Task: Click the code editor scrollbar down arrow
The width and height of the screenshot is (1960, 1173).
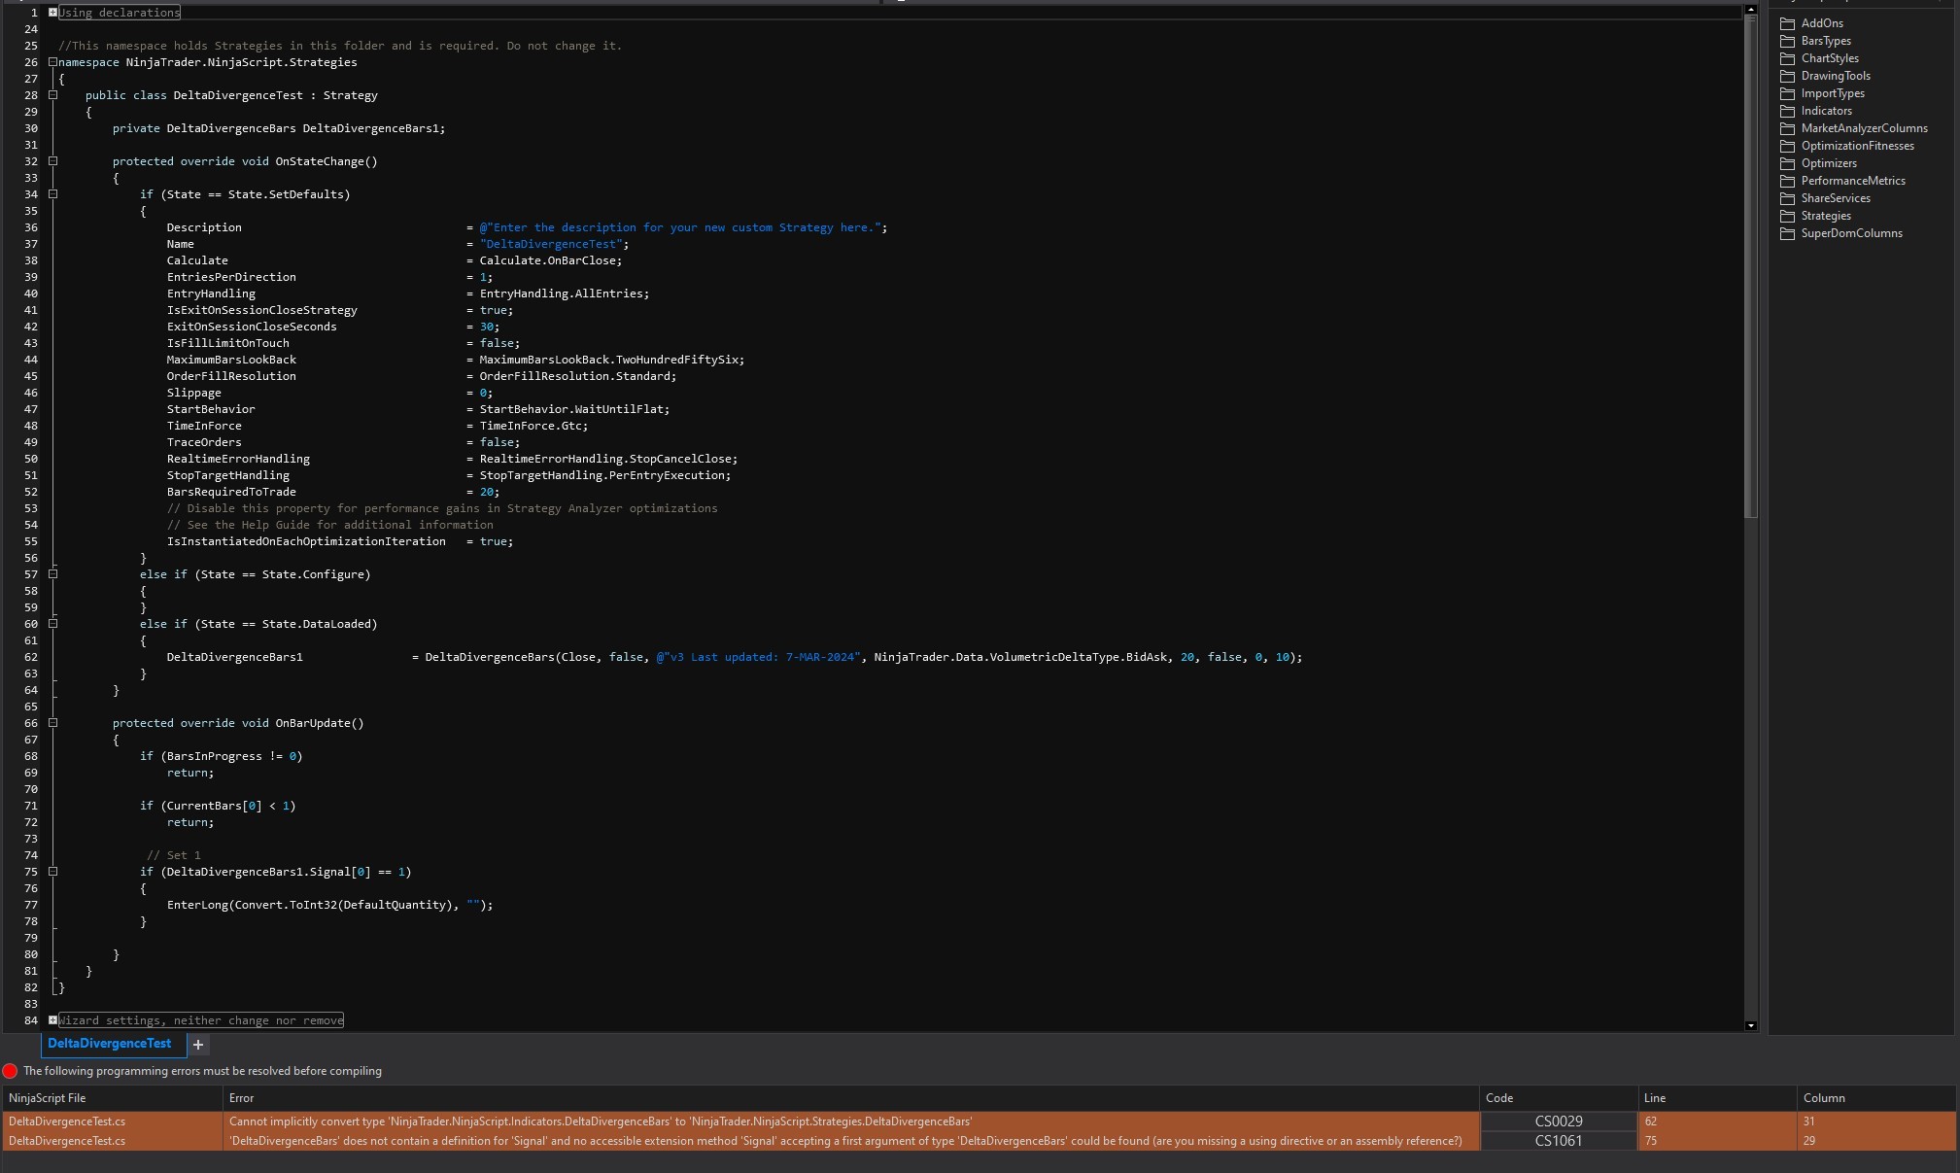Action: 1751,1025
